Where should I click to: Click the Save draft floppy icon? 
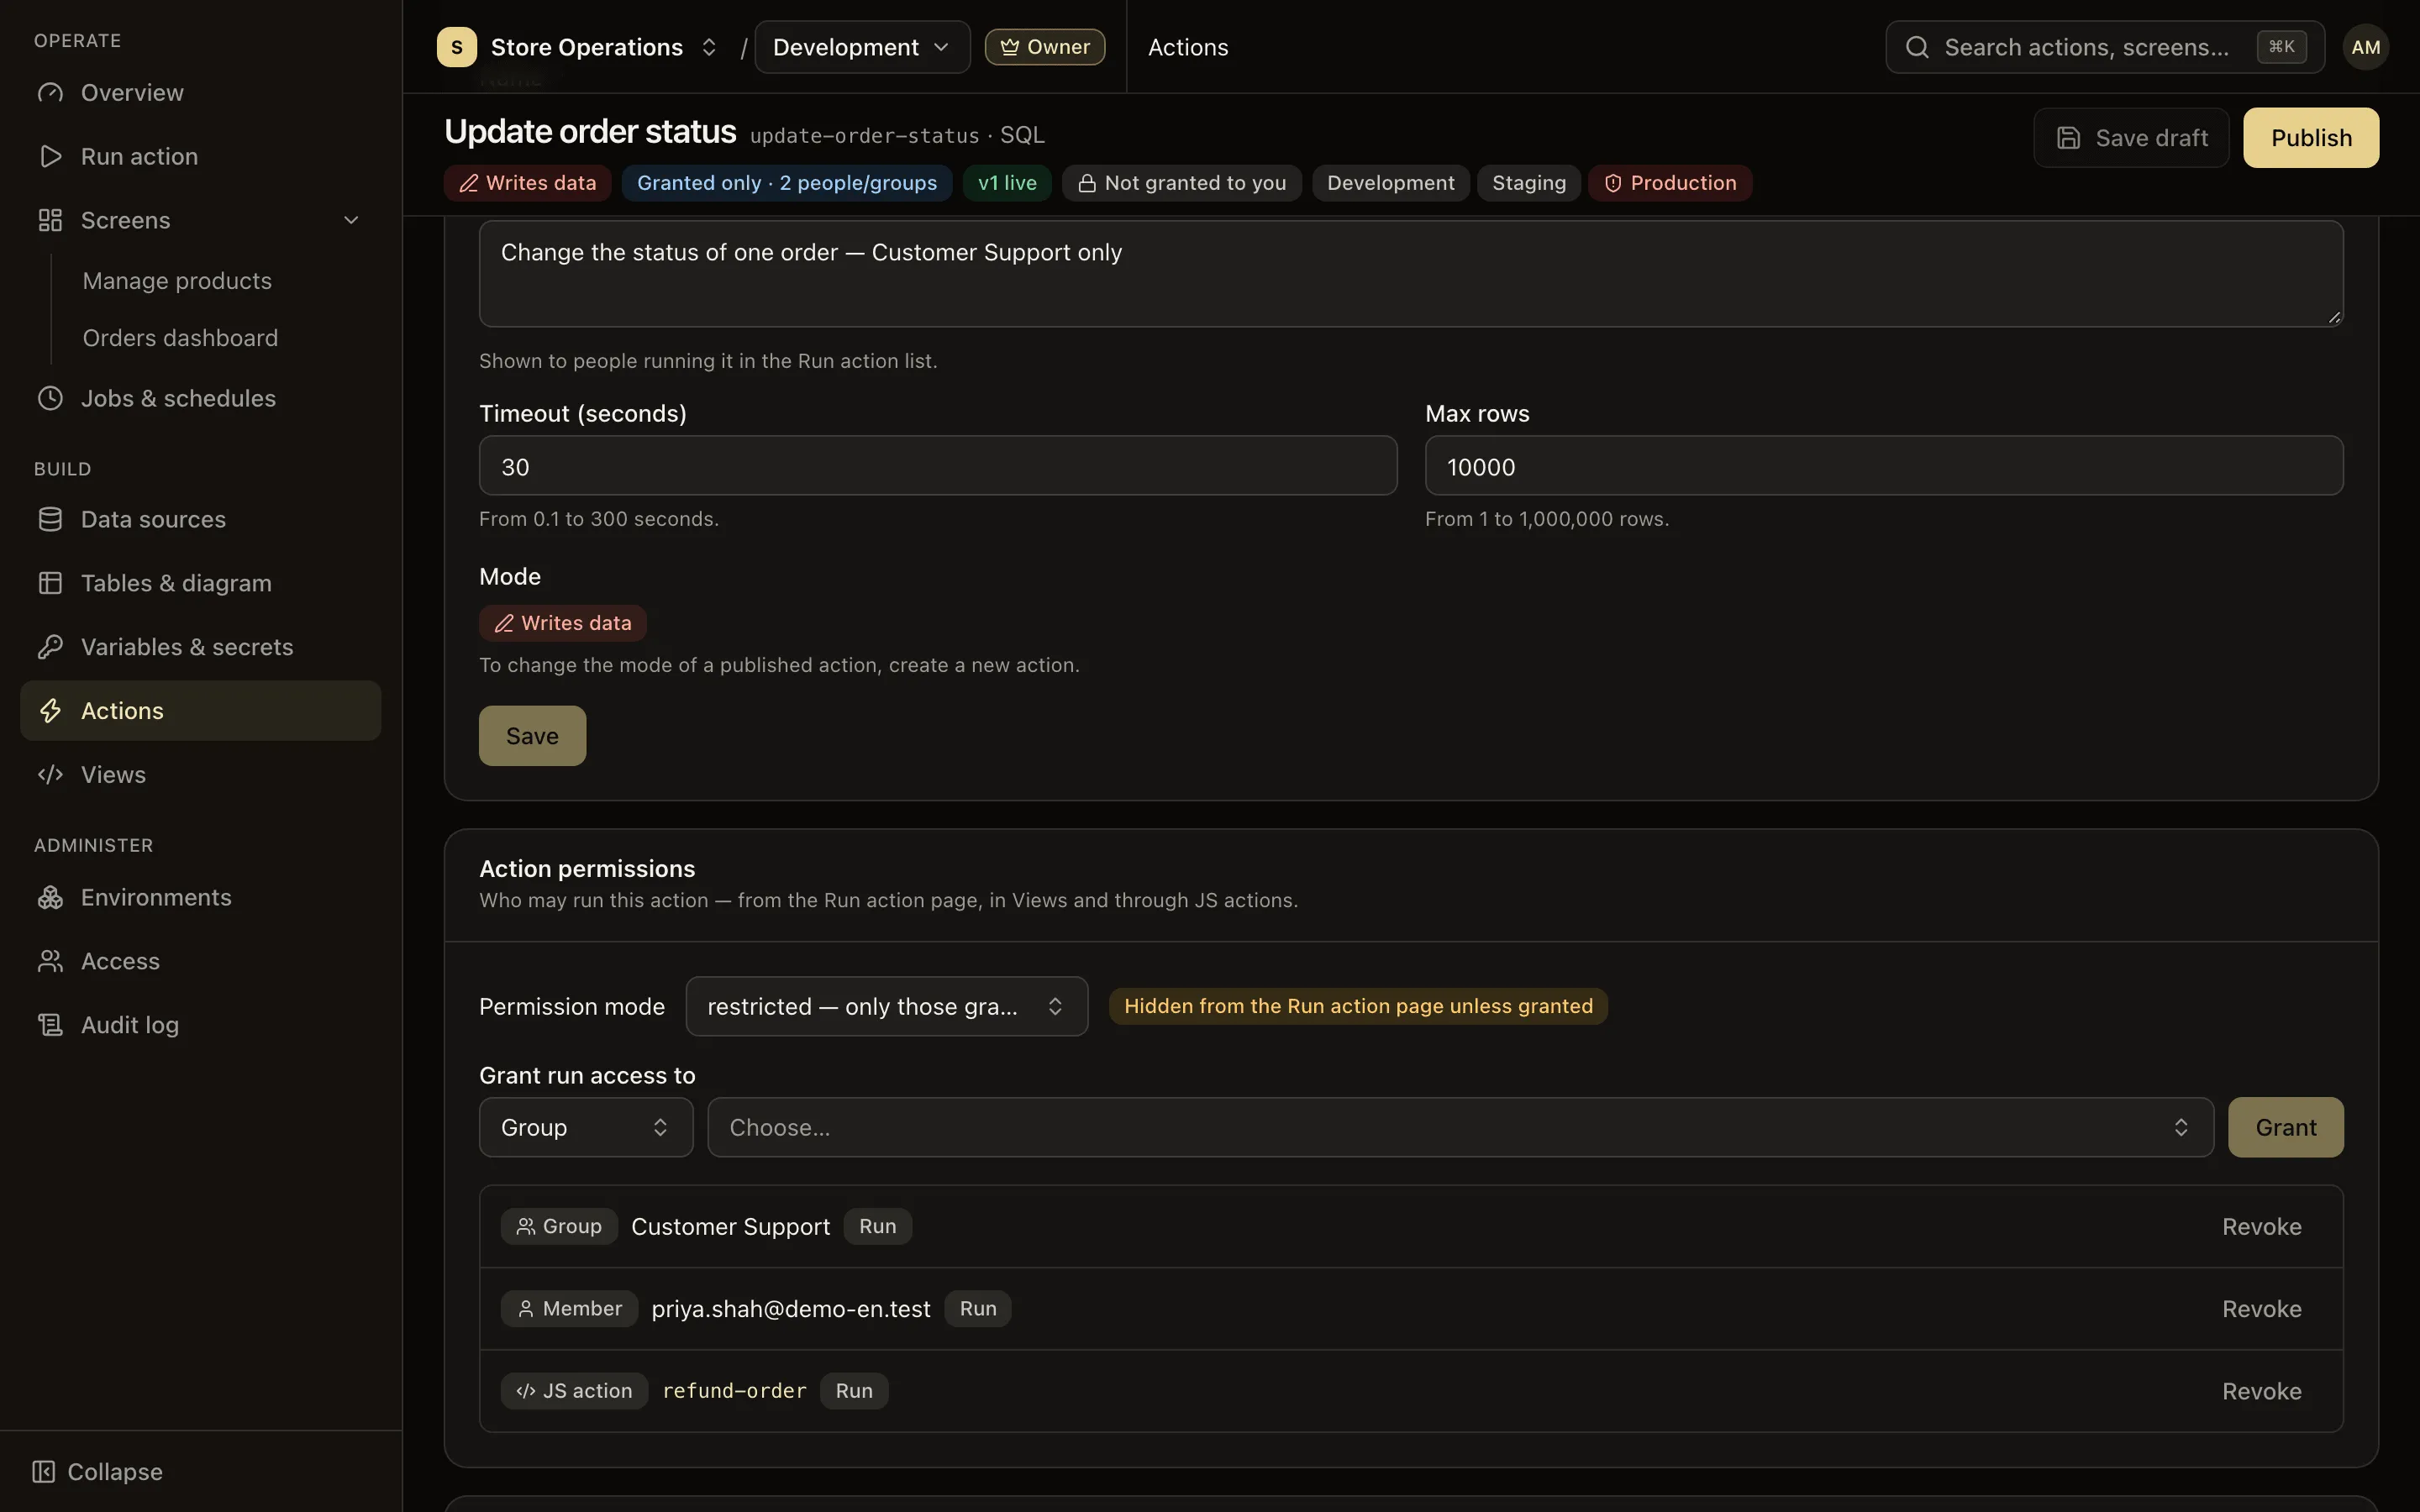pyautogui.click(x=2068, y=138)
